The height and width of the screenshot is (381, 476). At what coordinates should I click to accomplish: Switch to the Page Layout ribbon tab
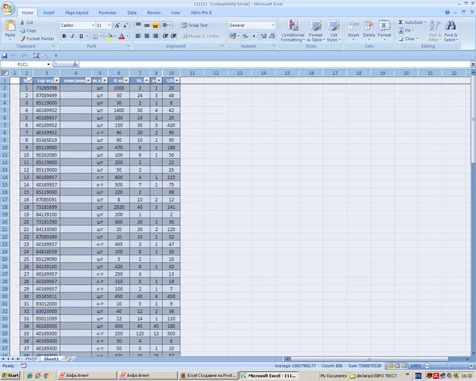click(x=77, y=13)
